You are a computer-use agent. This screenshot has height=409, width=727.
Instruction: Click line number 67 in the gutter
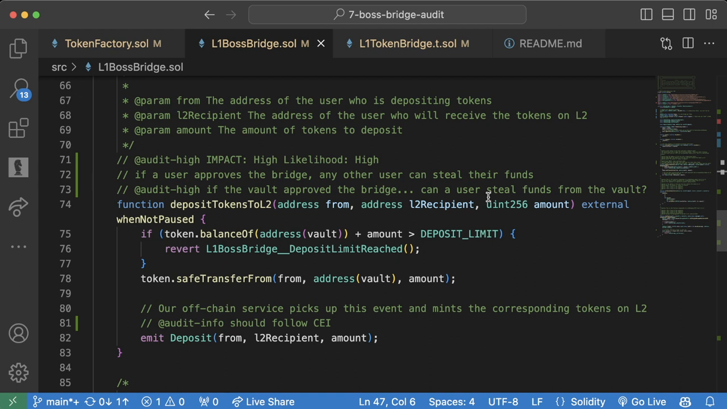point(65,101)
